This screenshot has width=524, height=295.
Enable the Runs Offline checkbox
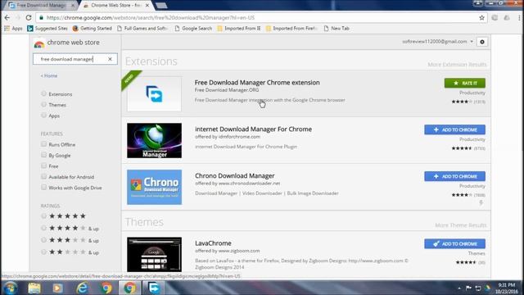43,144
